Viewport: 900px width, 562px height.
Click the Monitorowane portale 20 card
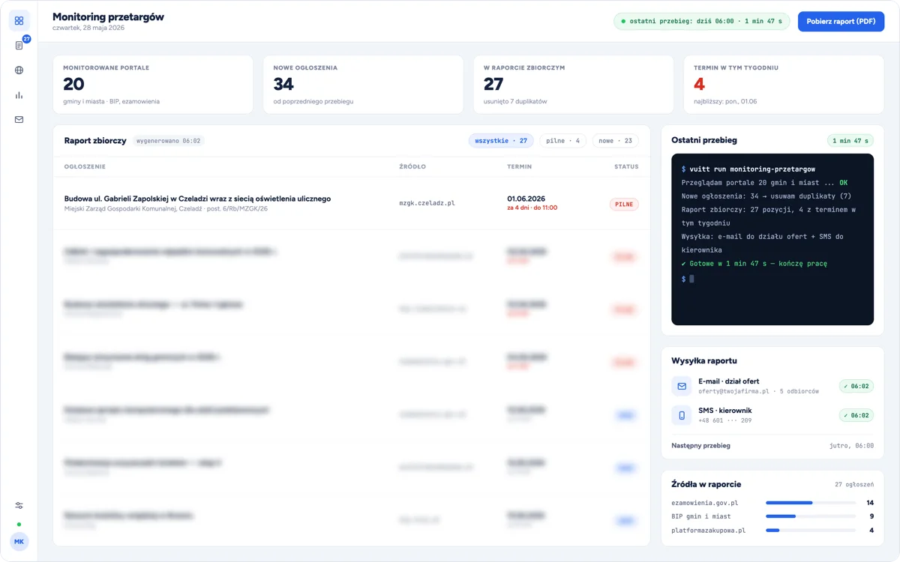[153, 84]
